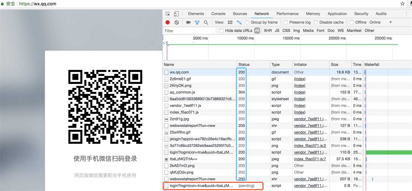Filter requests by JS
This screenshot has width=412, height=191.
pos(277,31)
